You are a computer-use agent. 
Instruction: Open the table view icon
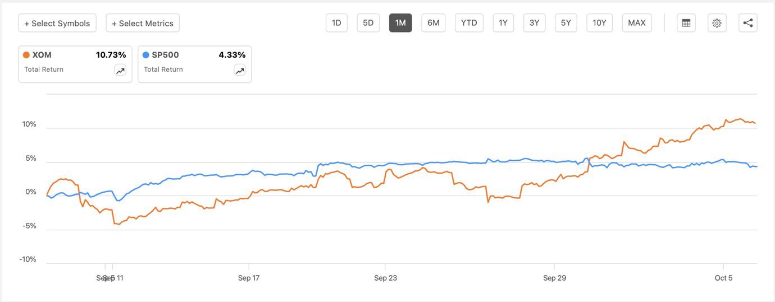(x=686, y=23)
